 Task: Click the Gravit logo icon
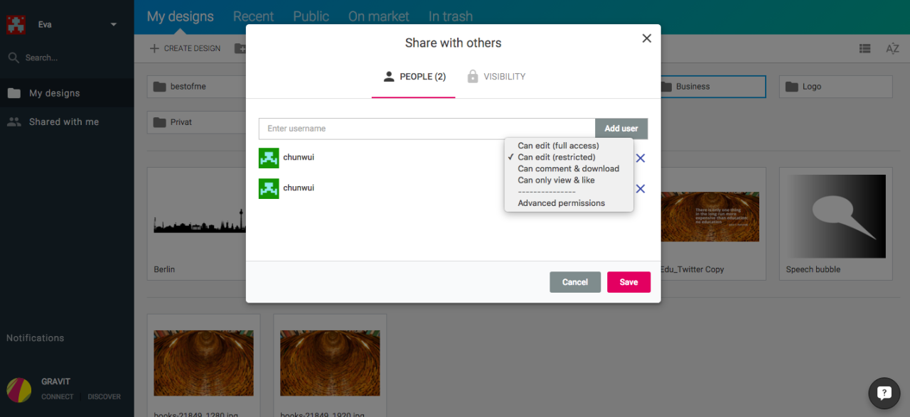pos(19,389)
